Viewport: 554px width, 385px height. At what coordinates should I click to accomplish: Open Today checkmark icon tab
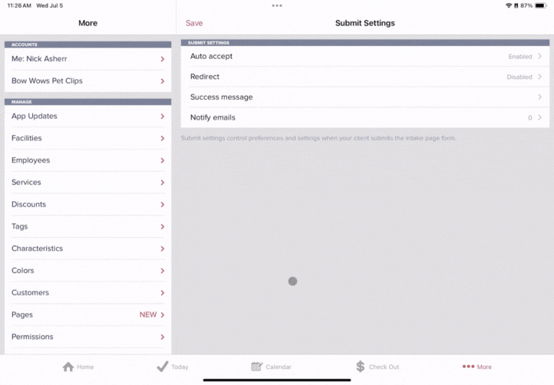tap(162, 367)
